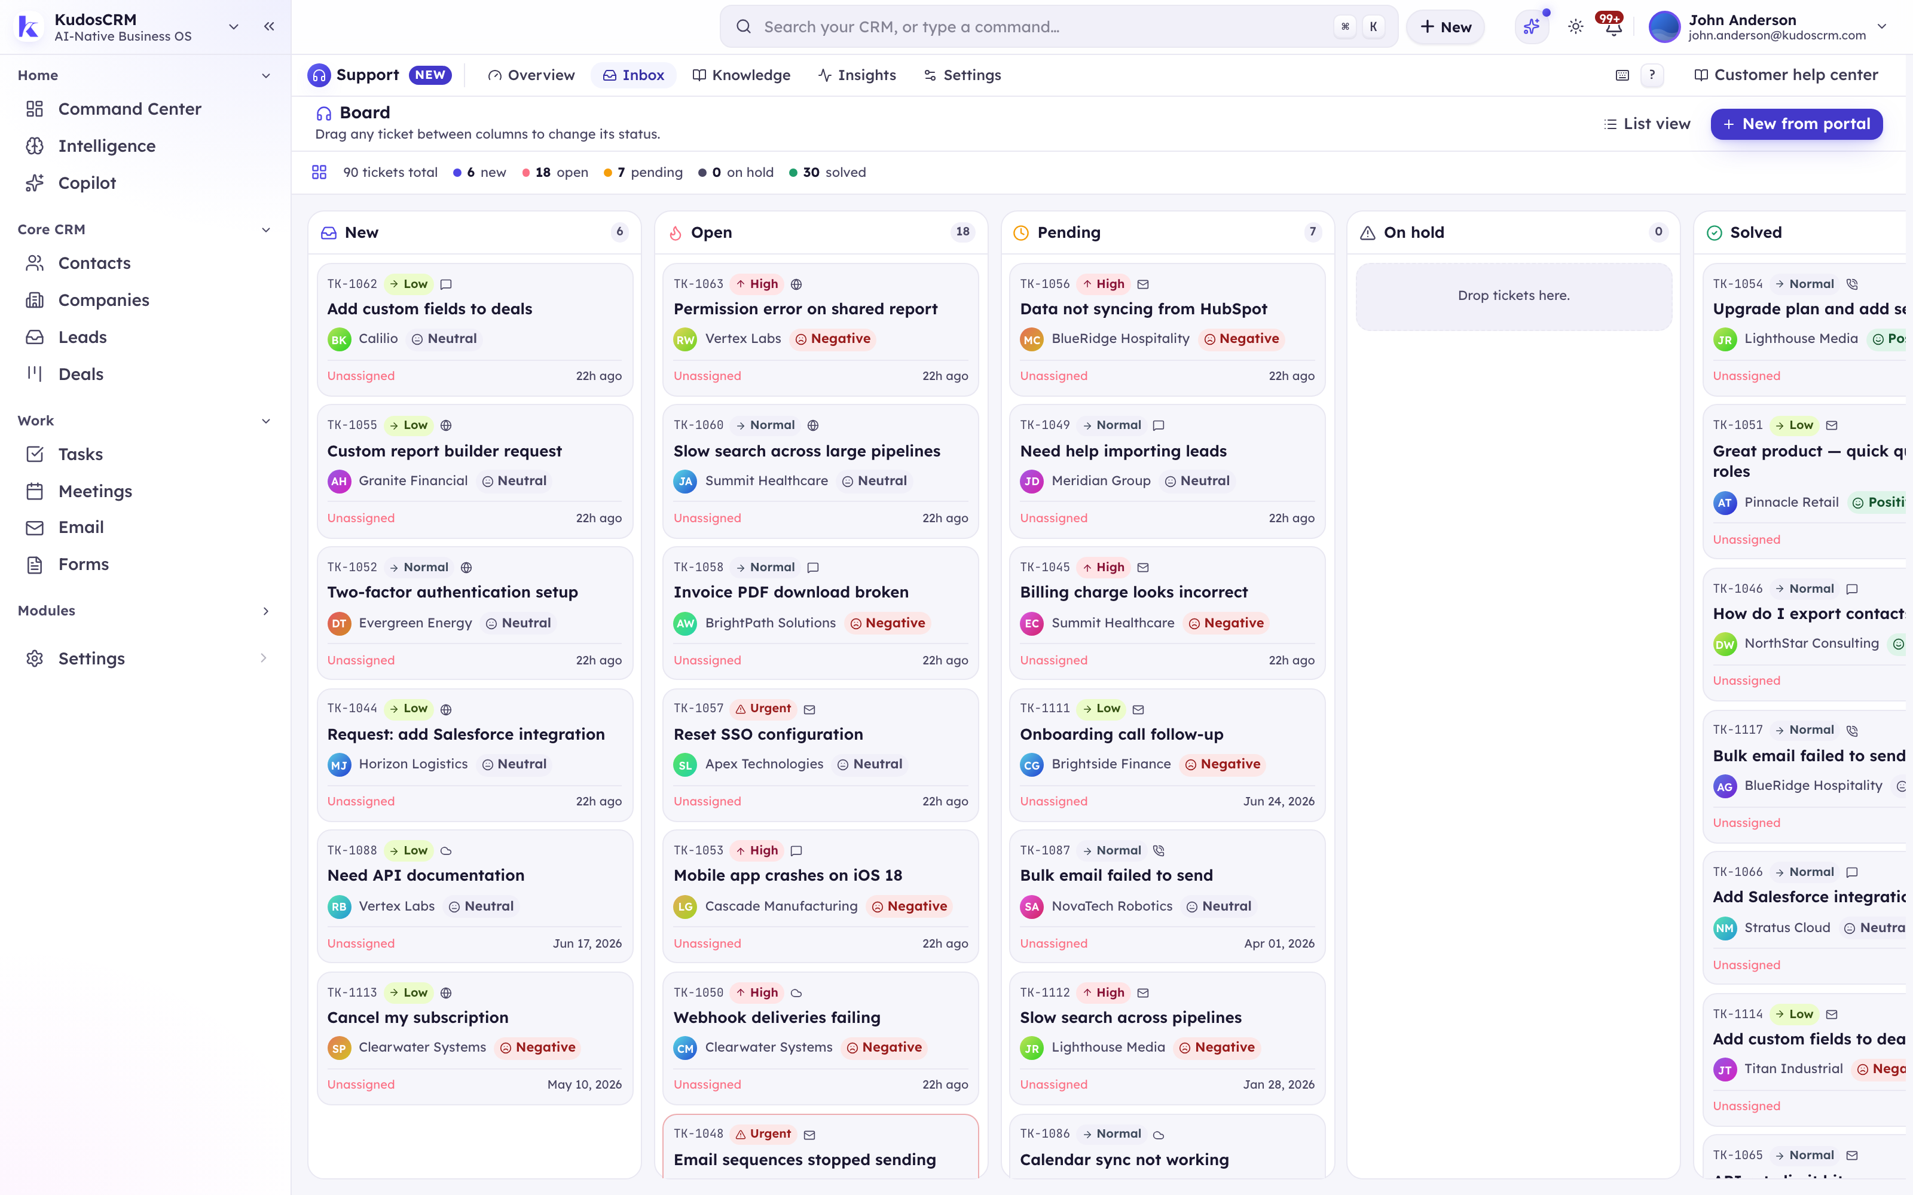
Task: Open ticket Webhook deliveries failing
Action: point(821,1038)
